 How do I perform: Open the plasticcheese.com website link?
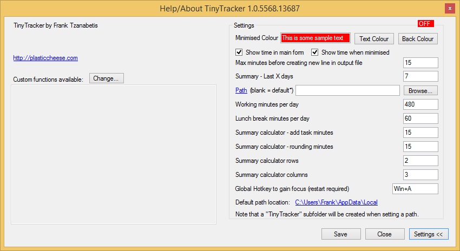point(45,58)
